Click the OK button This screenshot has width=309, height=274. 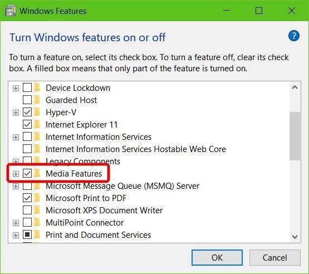coord(217,258)
